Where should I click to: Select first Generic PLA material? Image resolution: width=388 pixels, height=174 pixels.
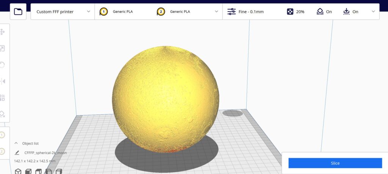[123, 12]
